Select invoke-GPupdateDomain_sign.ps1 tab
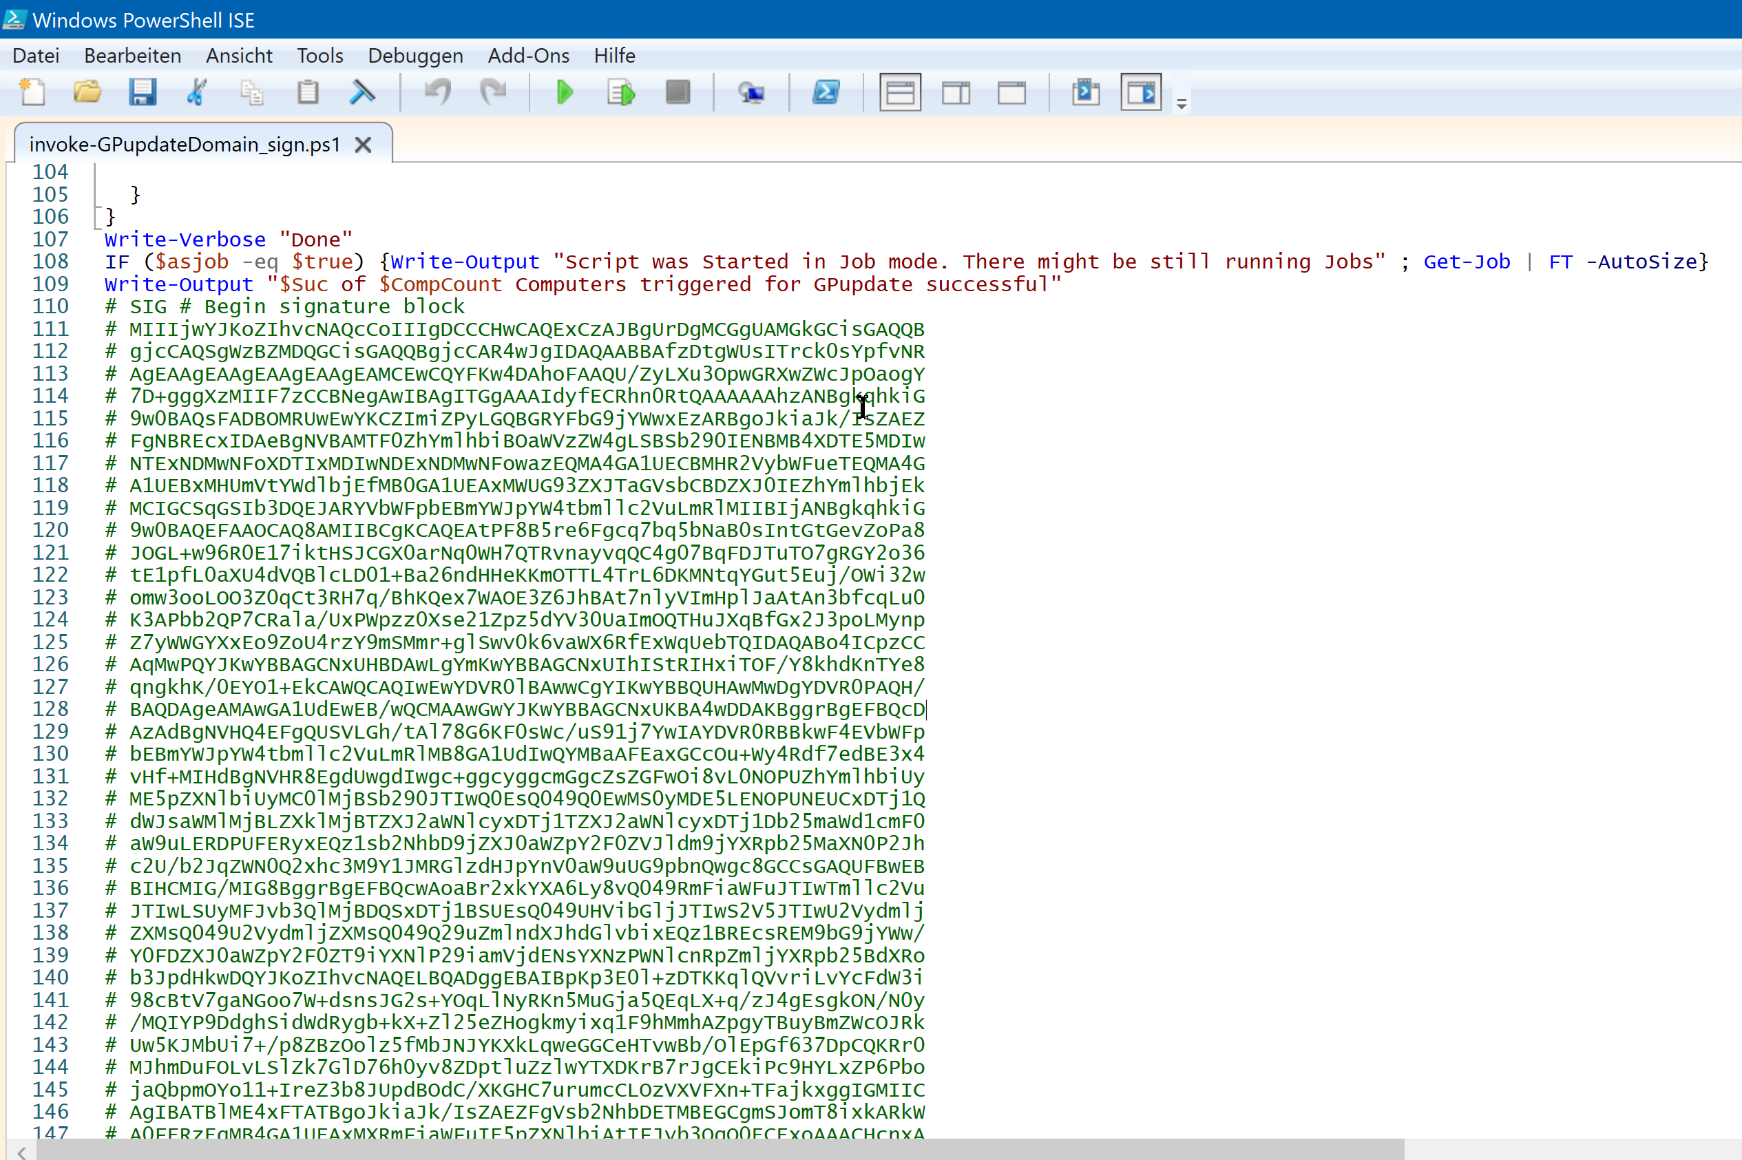Screen dimensions: 1742x1160 (185, 145)
